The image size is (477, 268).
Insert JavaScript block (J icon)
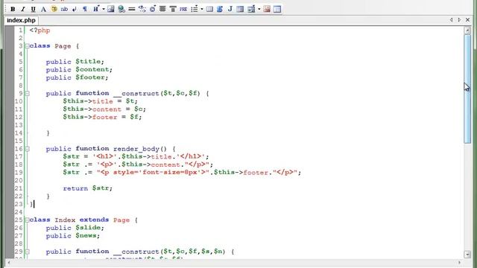[x=230, y=9]
